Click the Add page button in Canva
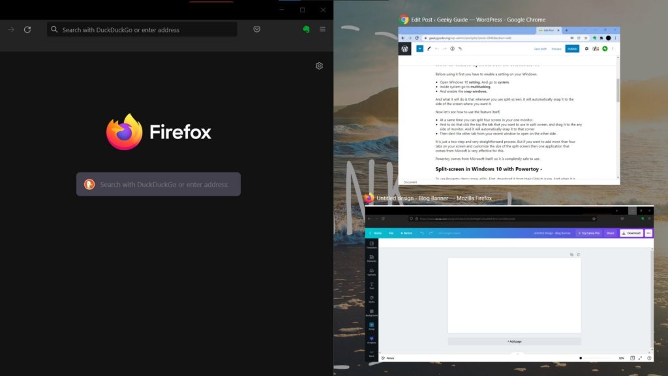Image resolution: width=668 pixels, height=376 pixels. pyautogui.click(x=514, y=341)
